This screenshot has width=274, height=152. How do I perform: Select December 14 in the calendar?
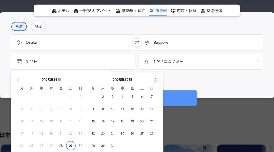(x=152, y=109)
